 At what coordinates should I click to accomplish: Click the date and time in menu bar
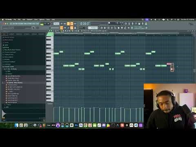point(187,20)
